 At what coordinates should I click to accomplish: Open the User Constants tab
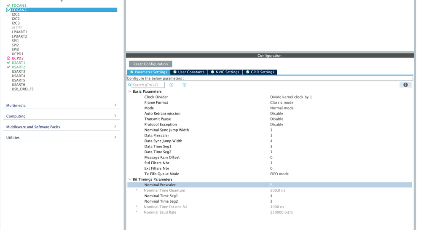189,72
